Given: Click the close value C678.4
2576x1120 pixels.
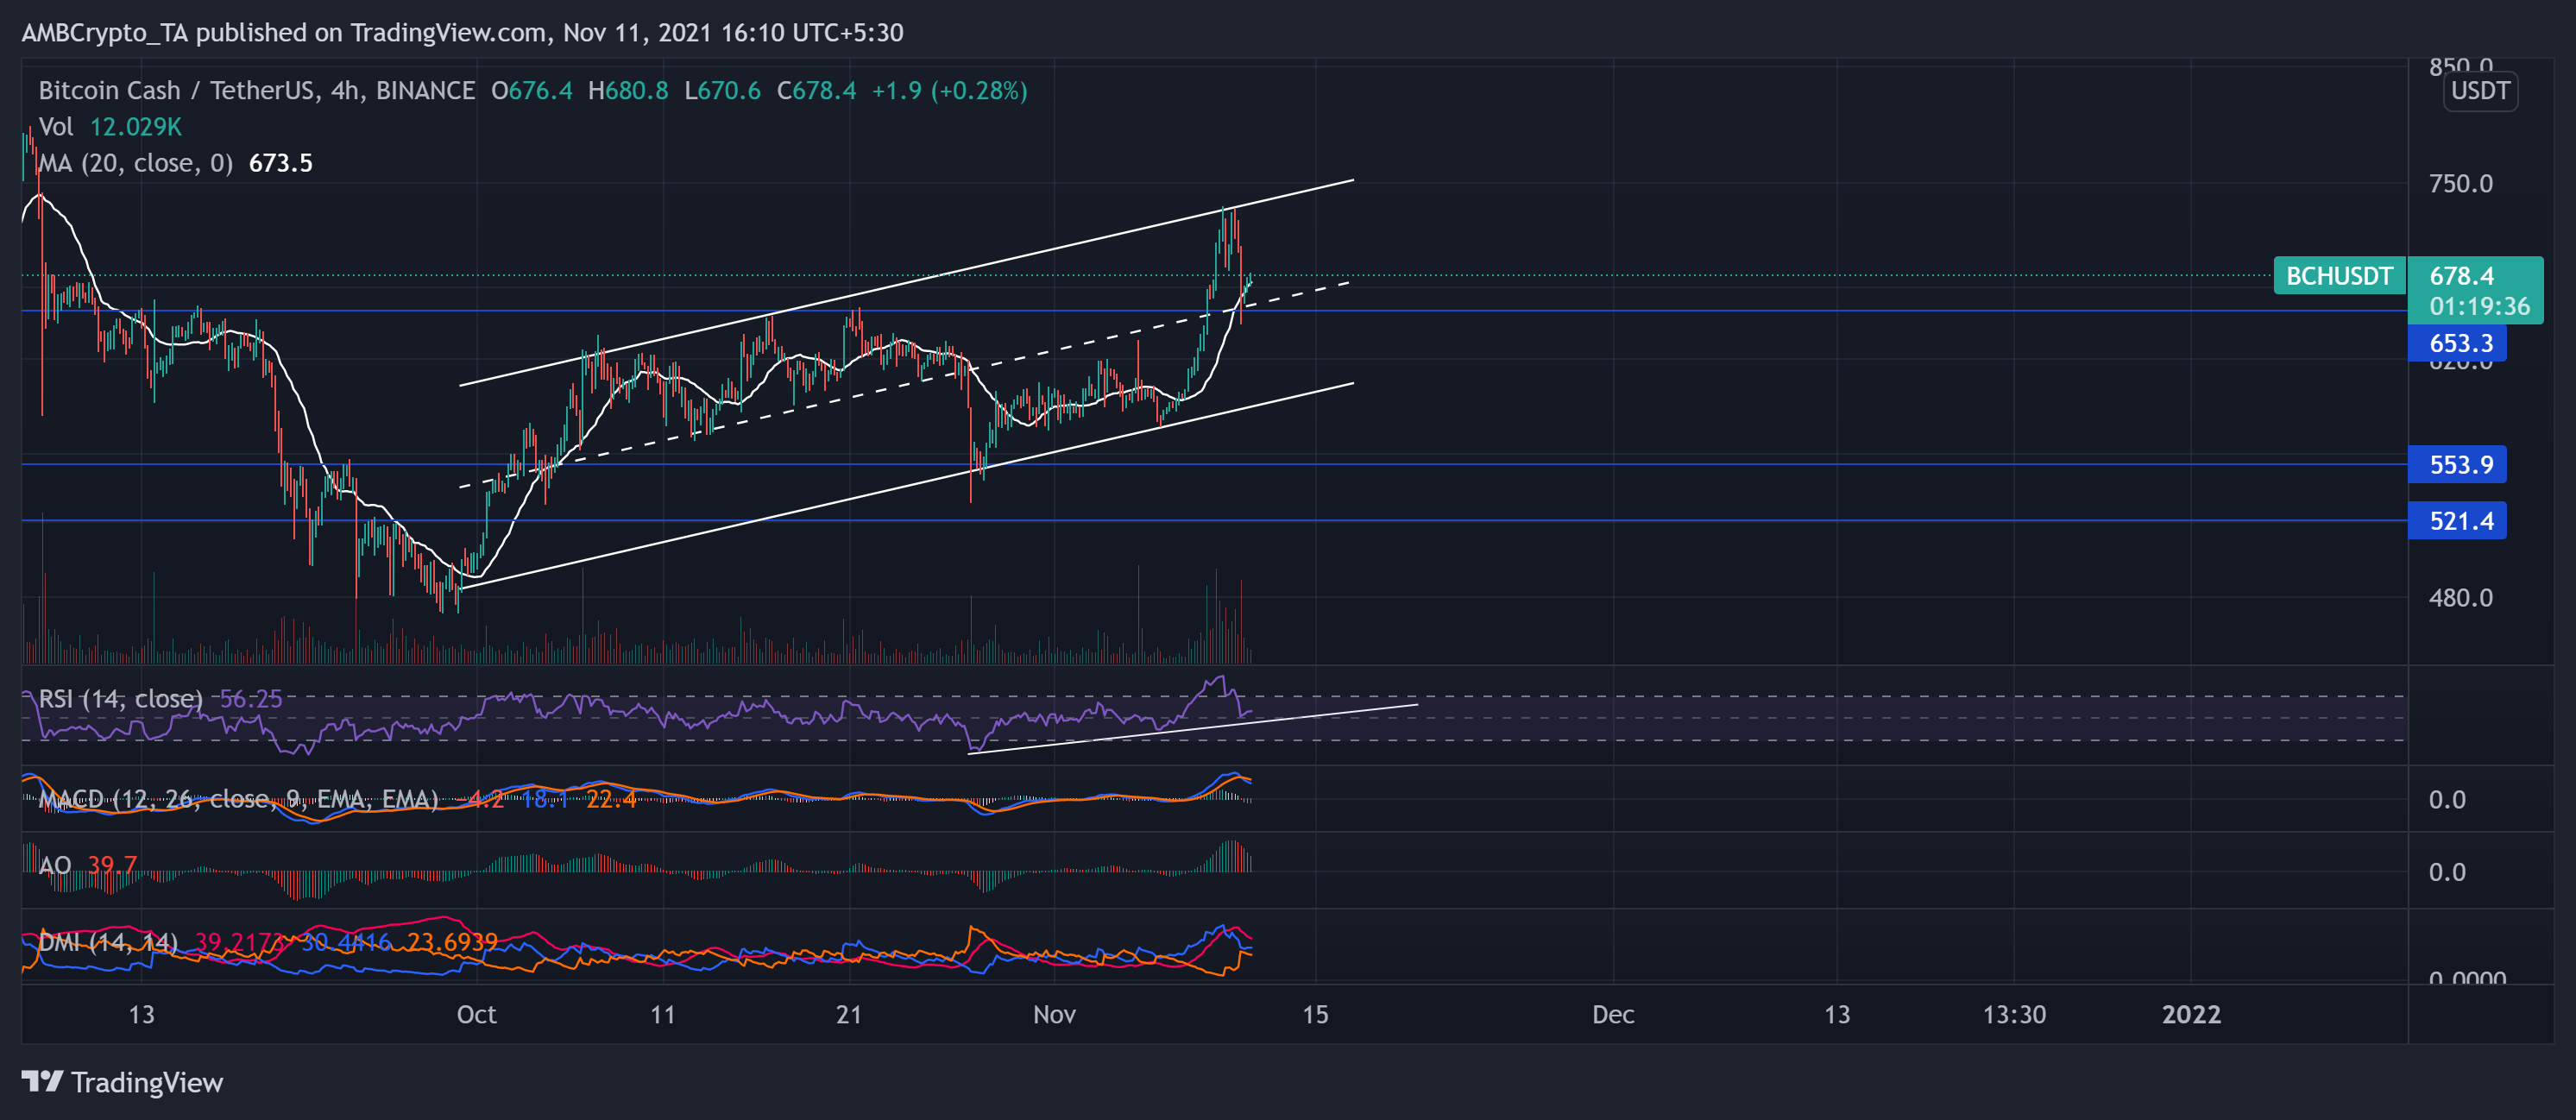Looking at the screenshot, I should coord(816,91).
